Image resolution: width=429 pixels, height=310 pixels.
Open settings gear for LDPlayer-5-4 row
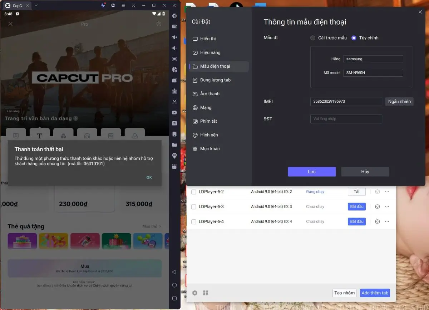377,222
